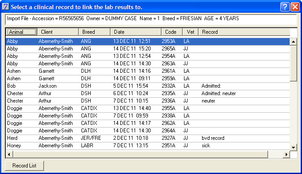Sort by the Date column header
Viewport: 302px width, 174px height.
(x=136, y=32)
